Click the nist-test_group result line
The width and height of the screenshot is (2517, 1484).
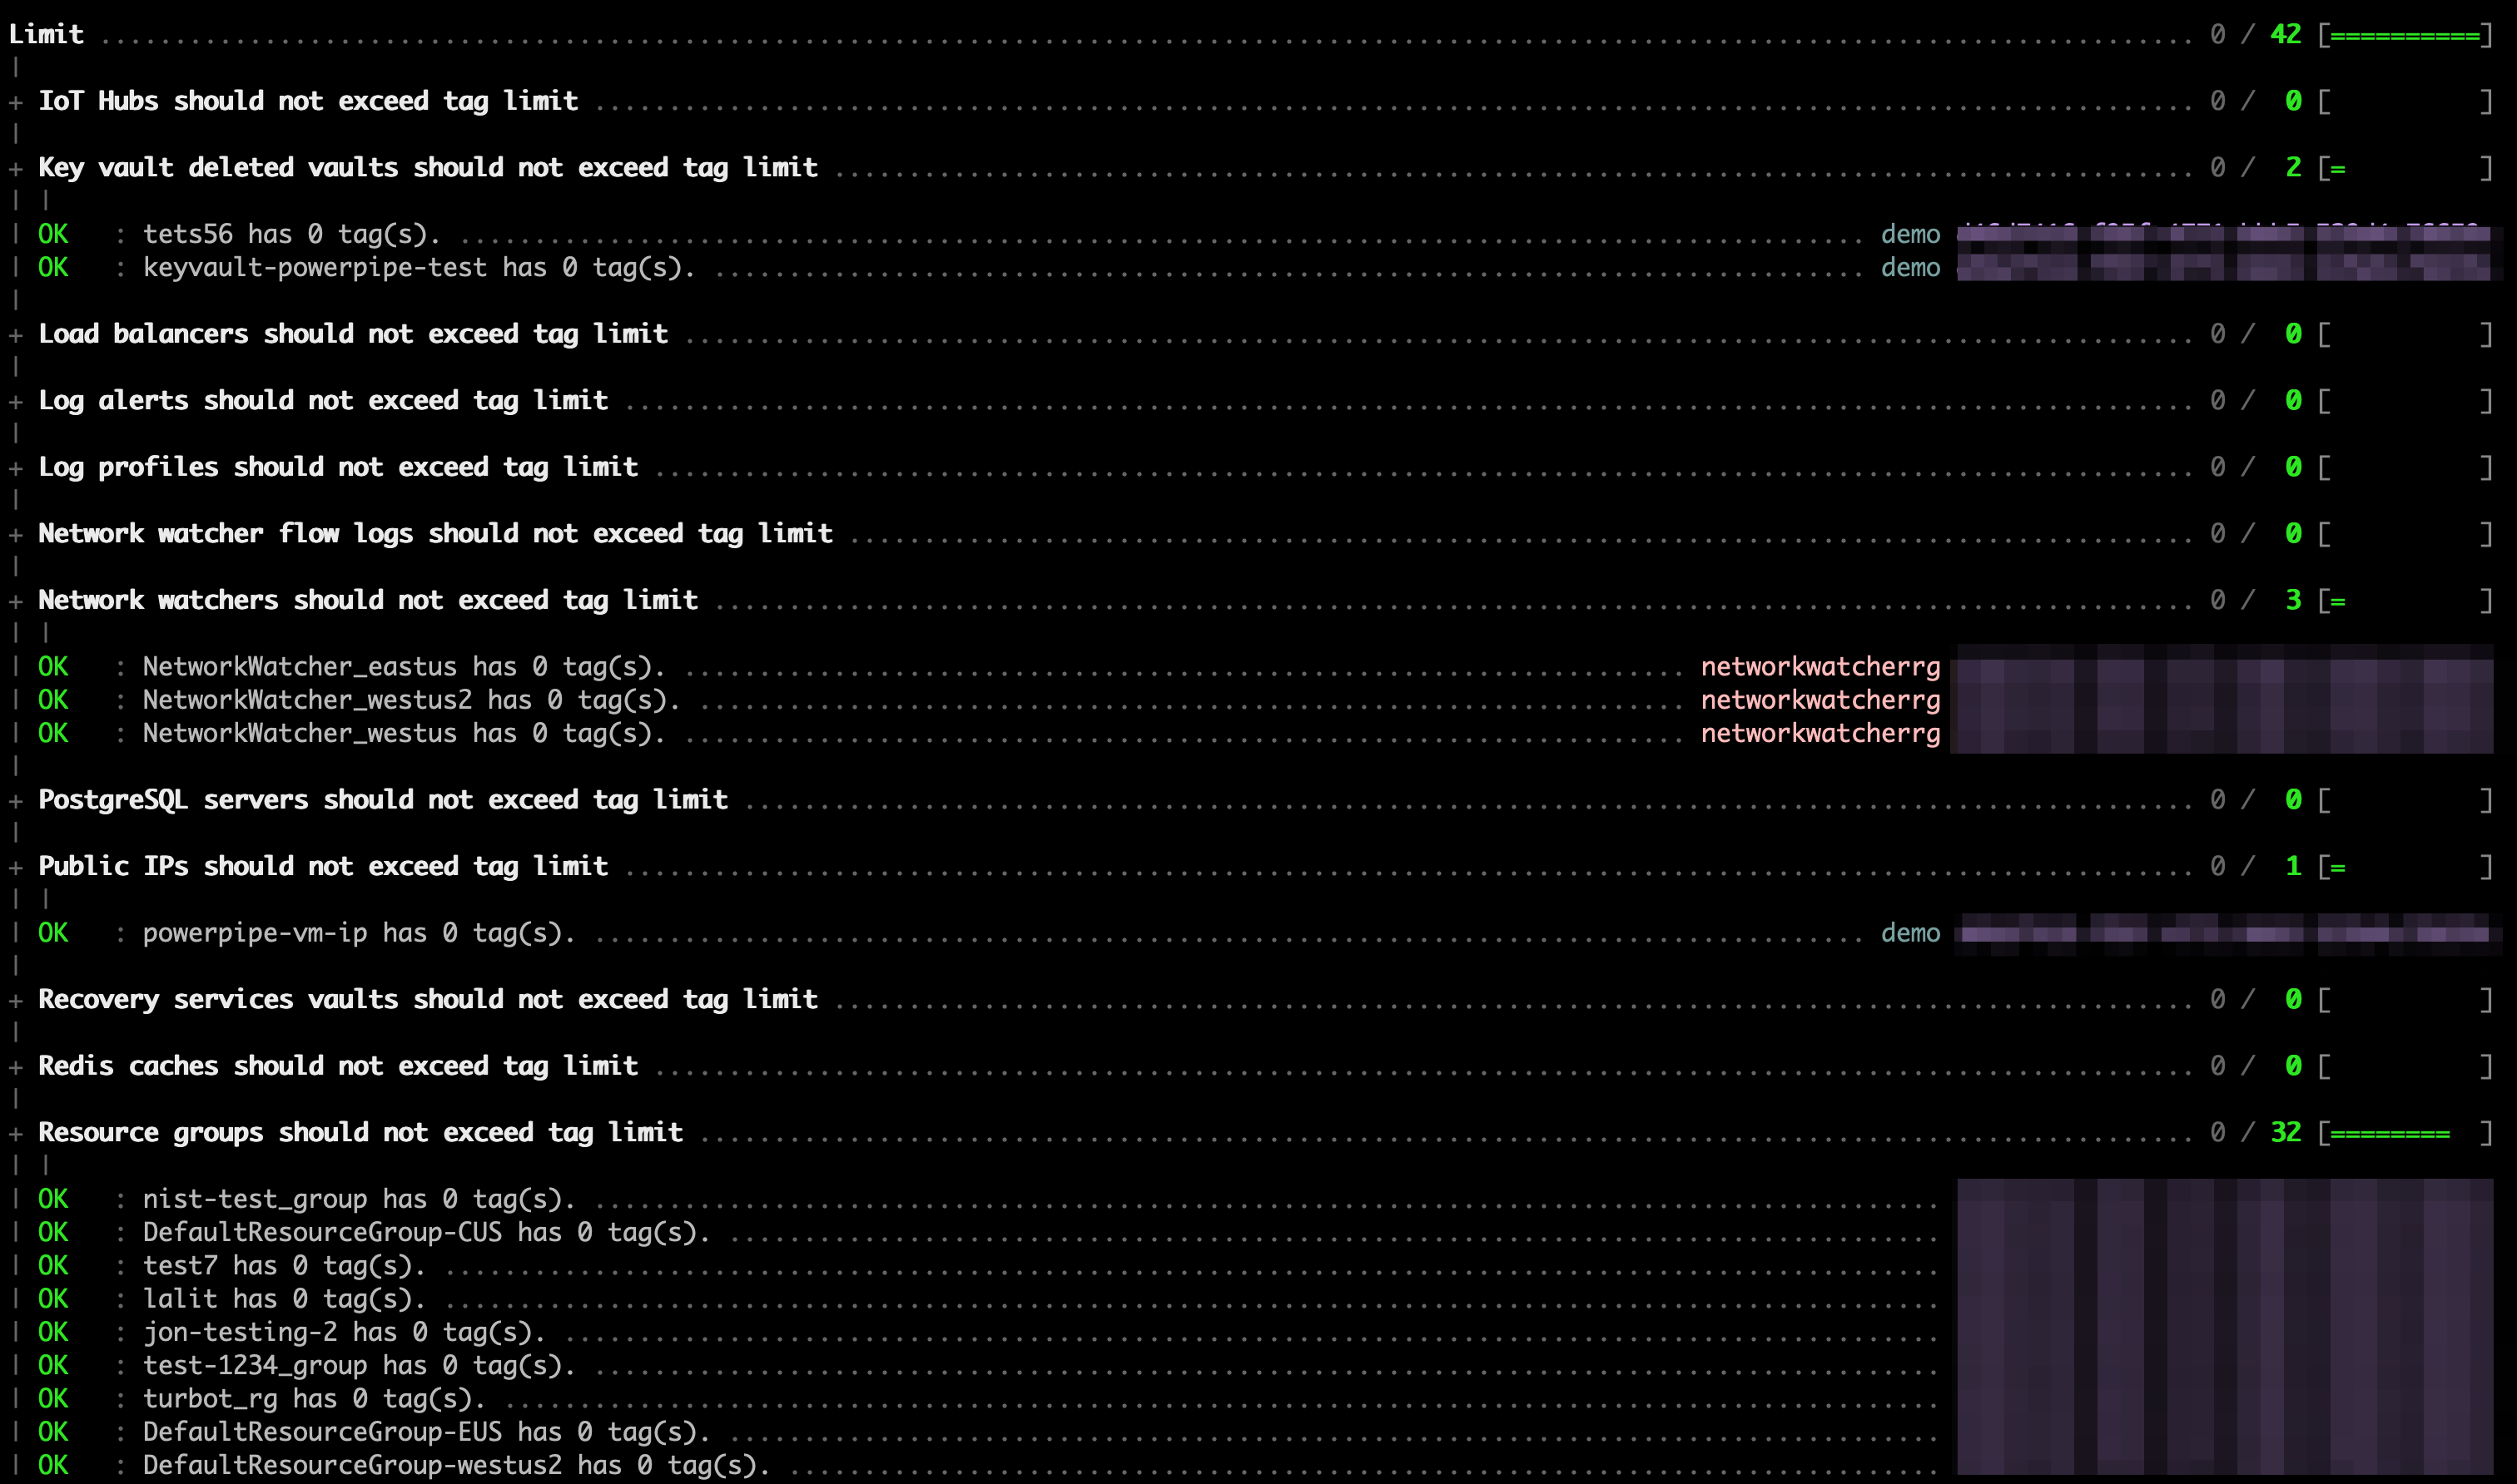coord(358,1199)
